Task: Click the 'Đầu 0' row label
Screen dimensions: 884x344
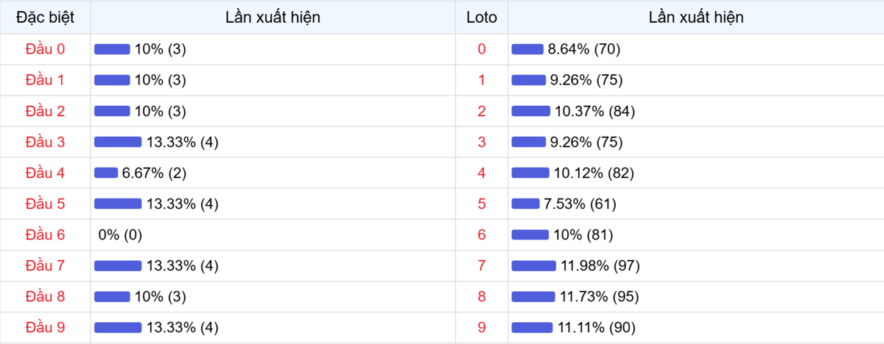Action: 45,49
